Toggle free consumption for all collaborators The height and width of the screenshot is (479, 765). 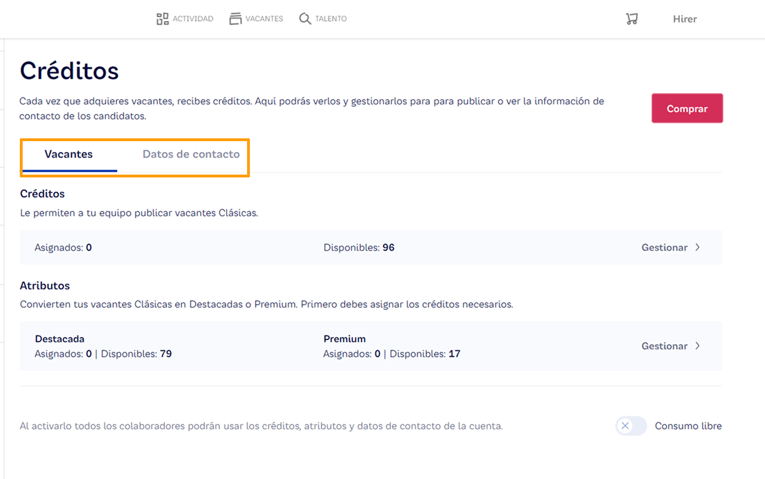(x=631, y=426)
